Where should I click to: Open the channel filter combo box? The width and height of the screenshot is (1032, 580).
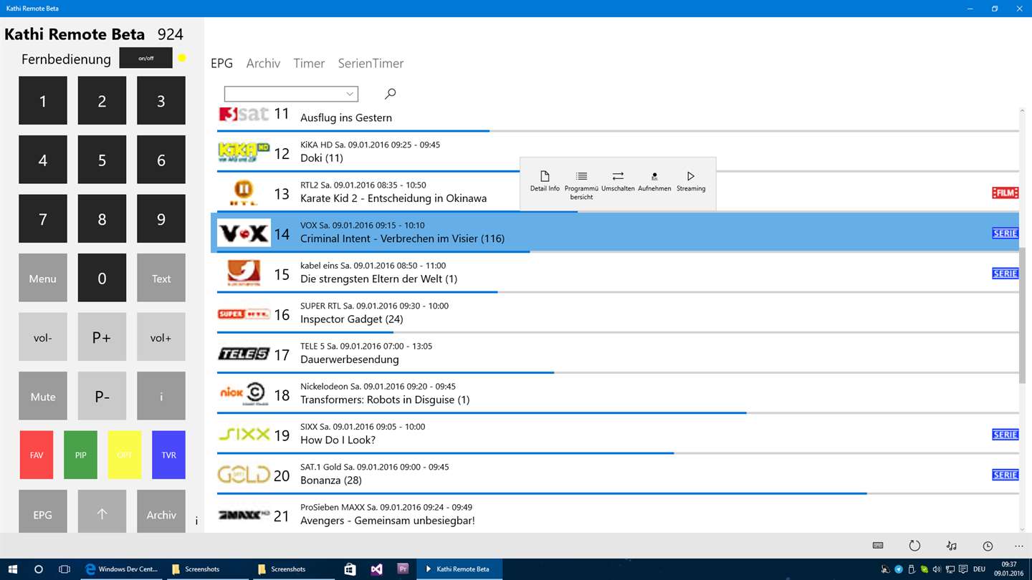(291, 94)
